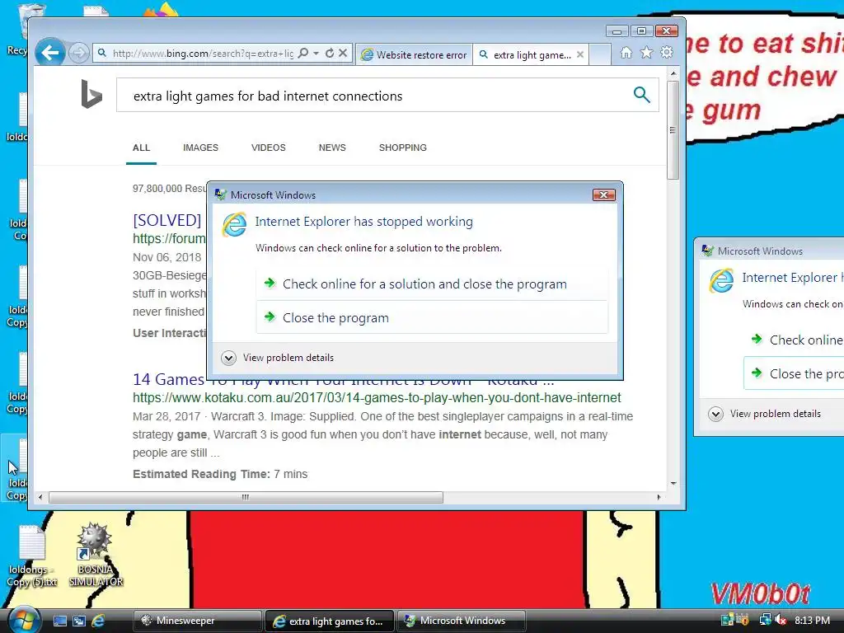Select the BOSNIA SIMULATOR desktop shortcut
The height and width of the screenshot is (633, 844).
click(x=96, y=555)
